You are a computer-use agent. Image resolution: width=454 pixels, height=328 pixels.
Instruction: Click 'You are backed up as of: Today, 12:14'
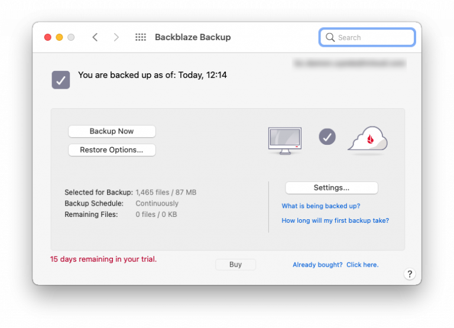coord(153,75)
